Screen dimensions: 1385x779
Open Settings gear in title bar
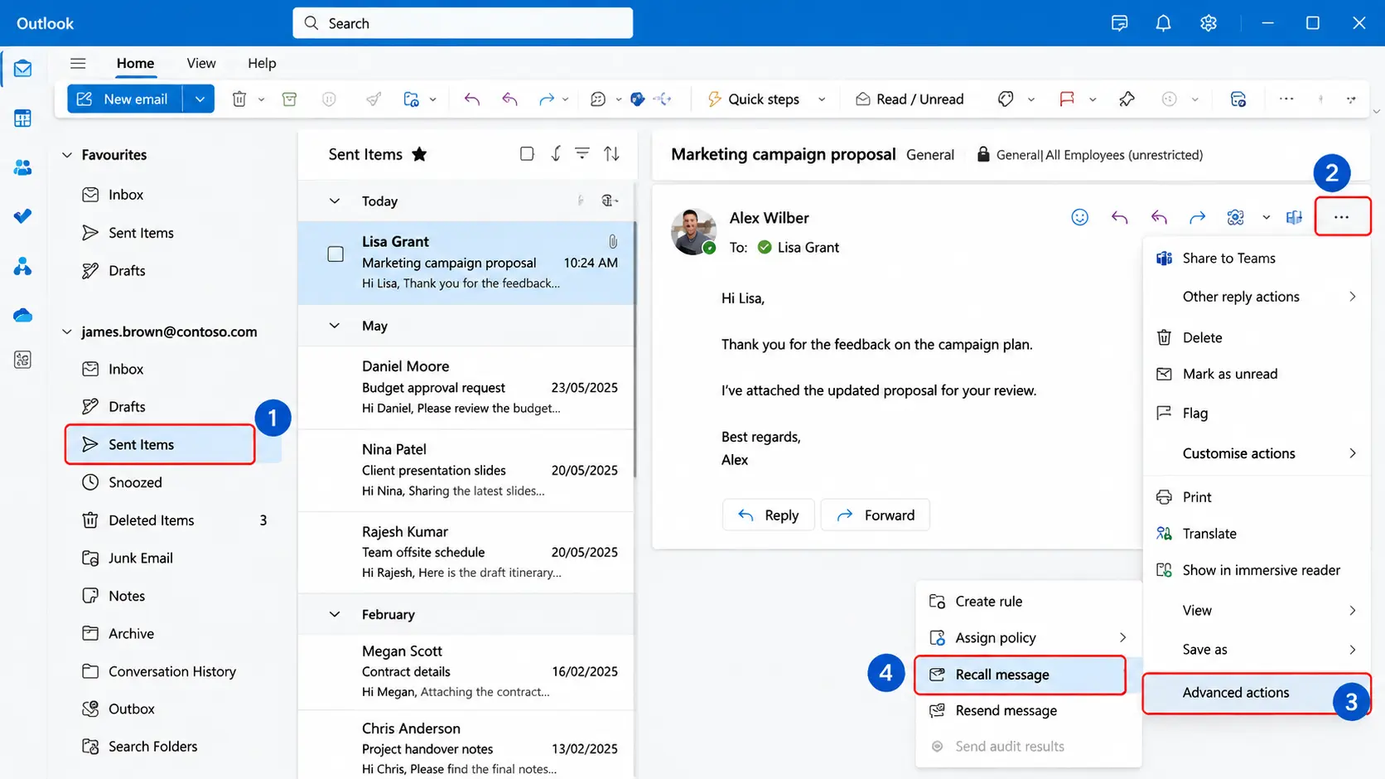[x=1209, y=23]
